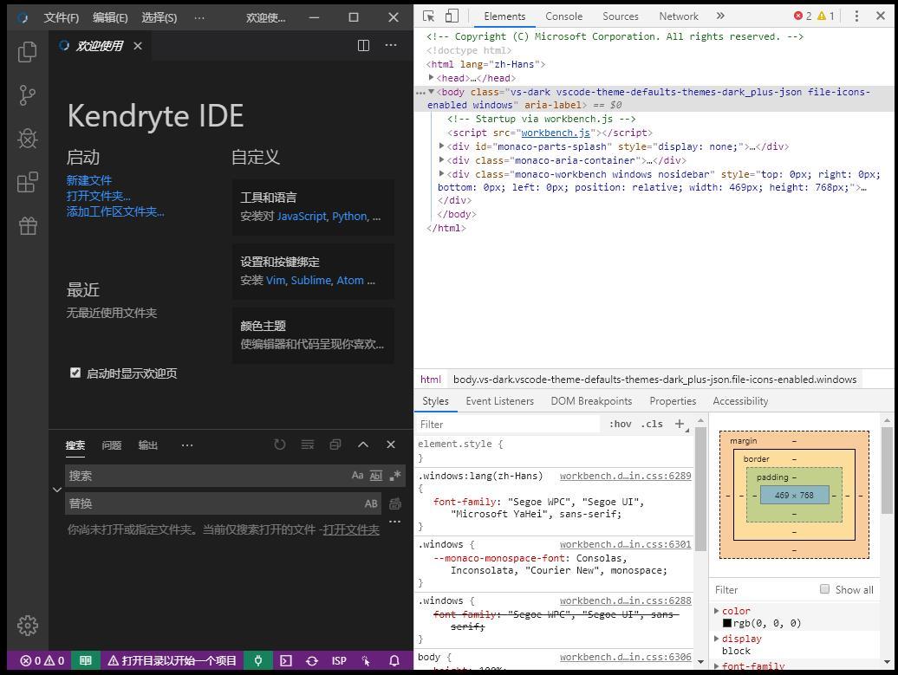Expand the monaco-parts-splash div node

point(441,146)
